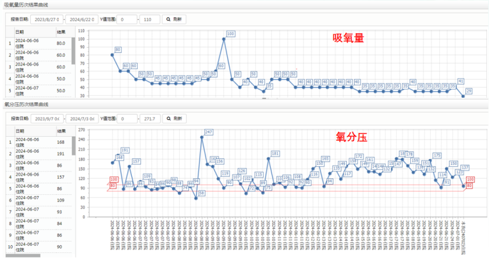Click peak data label 100 in 吸氧量 chart
The image size is (489, 260).
pos(230,34)
